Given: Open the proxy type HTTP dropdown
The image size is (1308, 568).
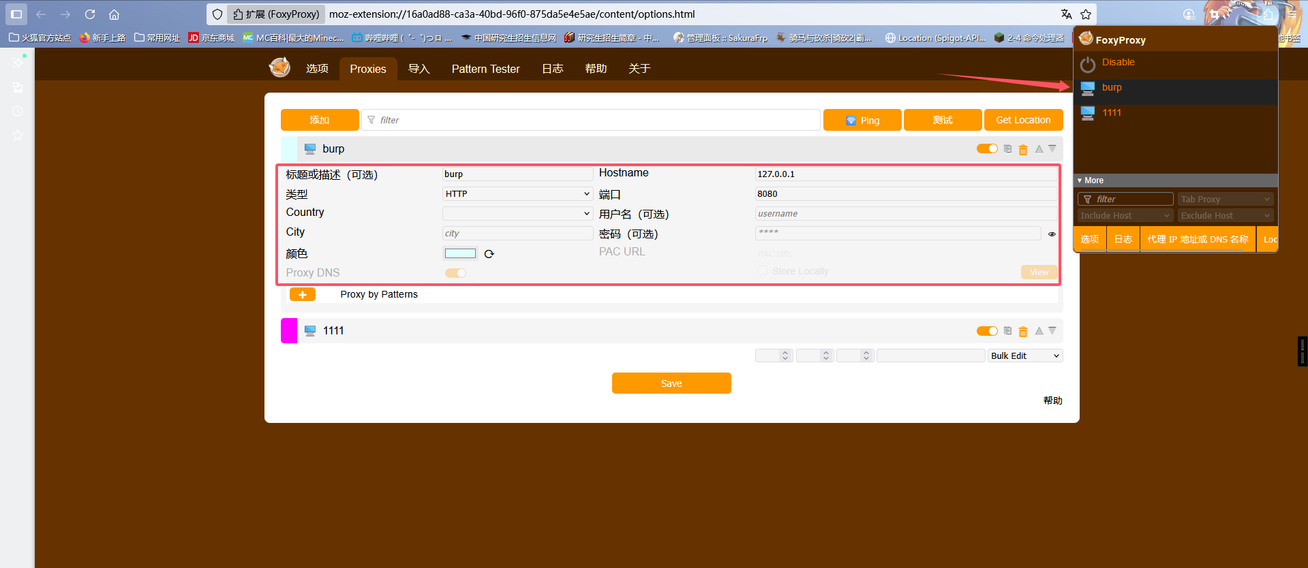Looking at the screenshot, I should click(517, 194).
